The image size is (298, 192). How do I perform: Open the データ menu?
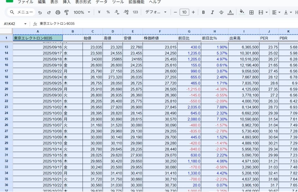102,2
